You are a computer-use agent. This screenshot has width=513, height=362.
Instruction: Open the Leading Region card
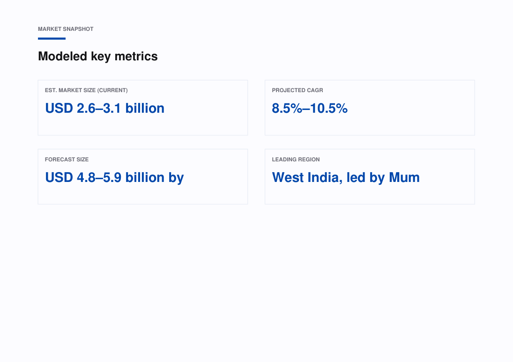tap(370, 177)
